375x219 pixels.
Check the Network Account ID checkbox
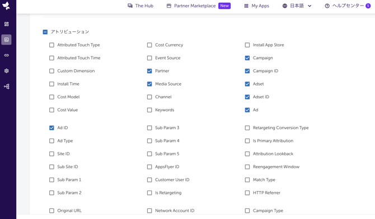point(149,211)
